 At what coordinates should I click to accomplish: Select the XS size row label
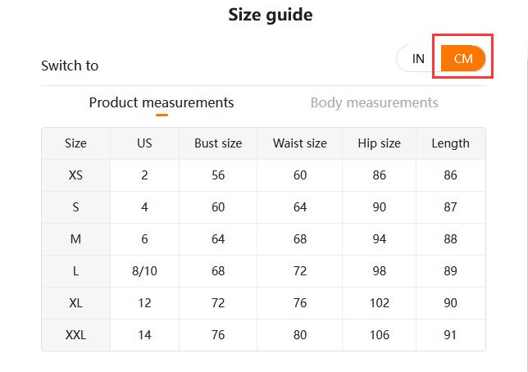(x=75, y=175)
